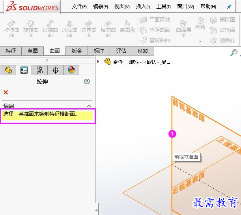
Task: Switch to the 草图 tab
Action: click(x=33, y=51)
